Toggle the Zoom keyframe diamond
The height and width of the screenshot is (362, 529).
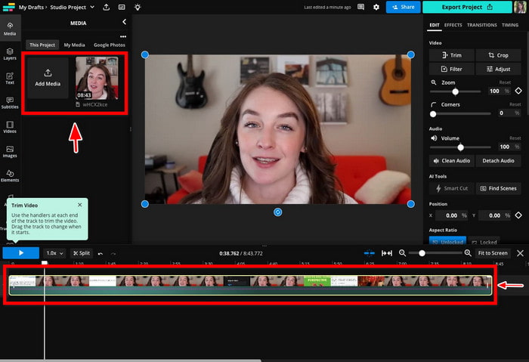click(518, 91)
